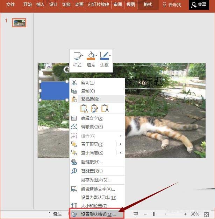Select the 格式 ribbon tab

pos(148,5)
